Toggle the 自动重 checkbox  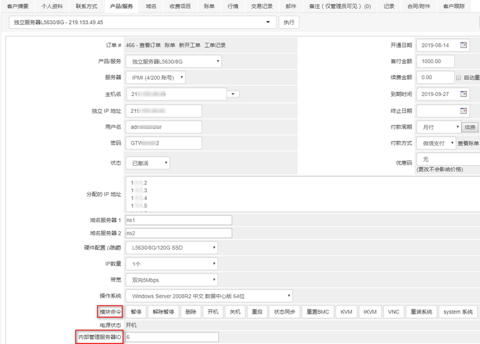click(458, 77)
